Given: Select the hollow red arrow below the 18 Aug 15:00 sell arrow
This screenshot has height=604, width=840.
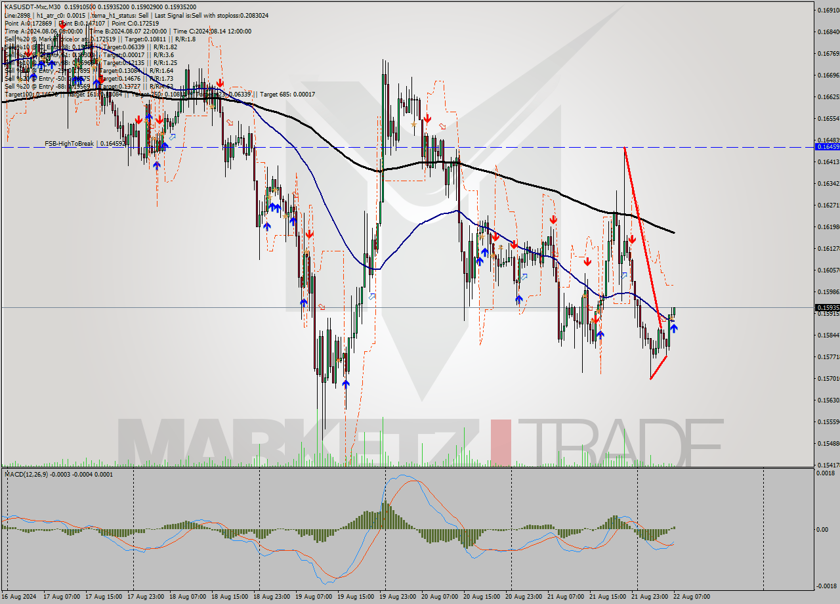Looking at the screenshot, I should [230, 123].
